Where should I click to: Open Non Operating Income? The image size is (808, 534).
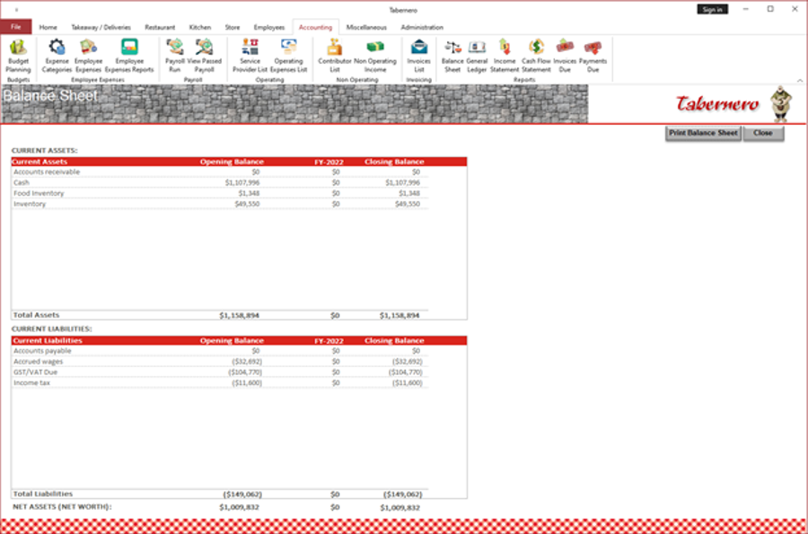pyautogui.click(x=375, y=56)
